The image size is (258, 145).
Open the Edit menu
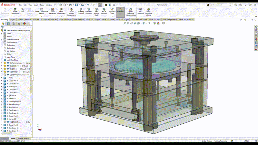click(x=25, y=5)
